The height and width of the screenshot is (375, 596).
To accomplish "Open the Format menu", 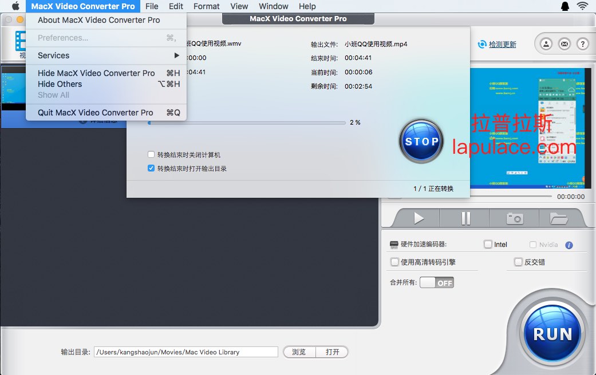I will coord(206,6).
